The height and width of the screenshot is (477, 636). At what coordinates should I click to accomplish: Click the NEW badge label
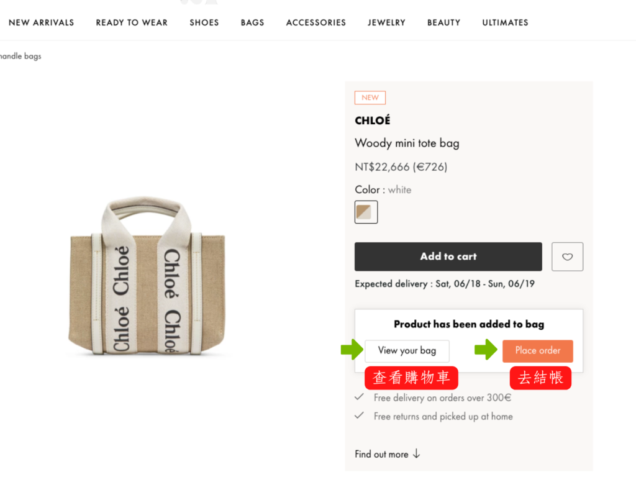tap(370, 98)
